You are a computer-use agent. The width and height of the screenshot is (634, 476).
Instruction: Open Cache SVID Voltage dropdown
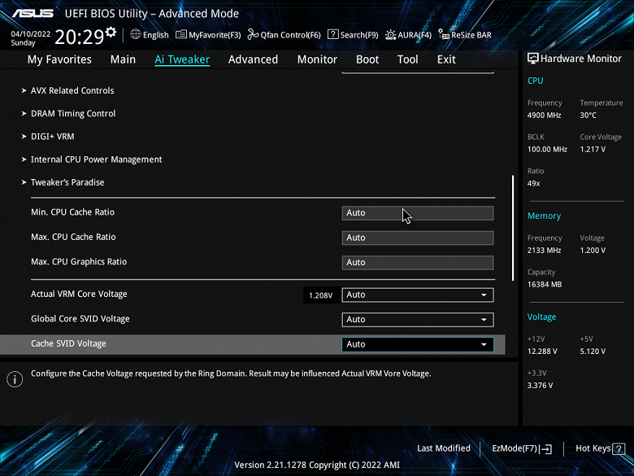point(418,344)
